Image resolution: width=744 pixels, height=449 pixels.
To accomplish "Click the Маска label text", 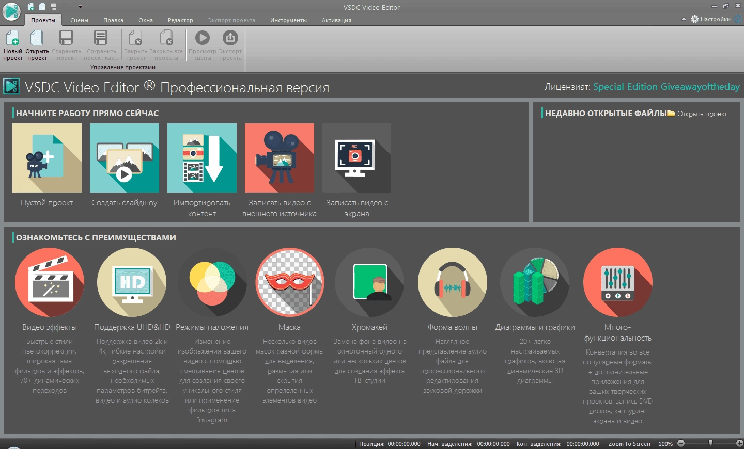I will [x=289, y=327].
